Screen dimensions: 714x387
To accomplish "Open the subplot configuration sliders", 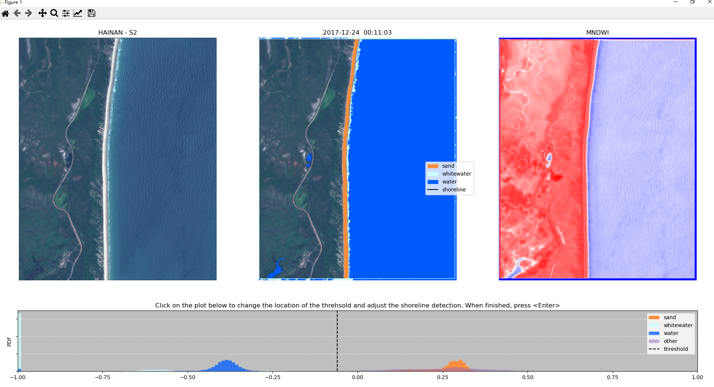I will pos(66,13).
